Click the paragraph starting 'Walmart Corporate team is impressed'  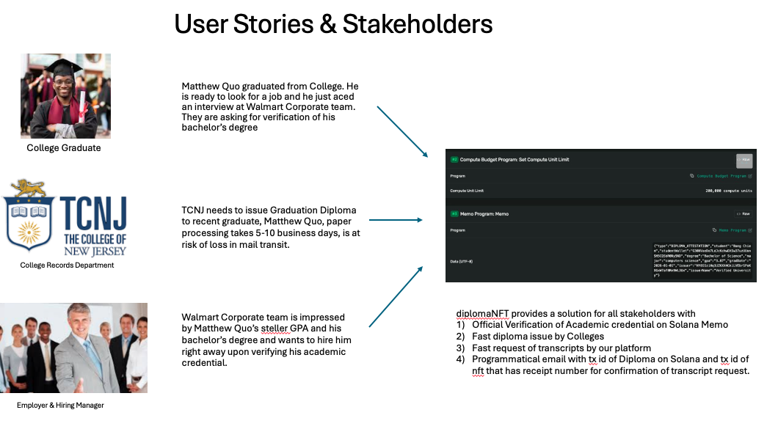[x=266, y=340]
